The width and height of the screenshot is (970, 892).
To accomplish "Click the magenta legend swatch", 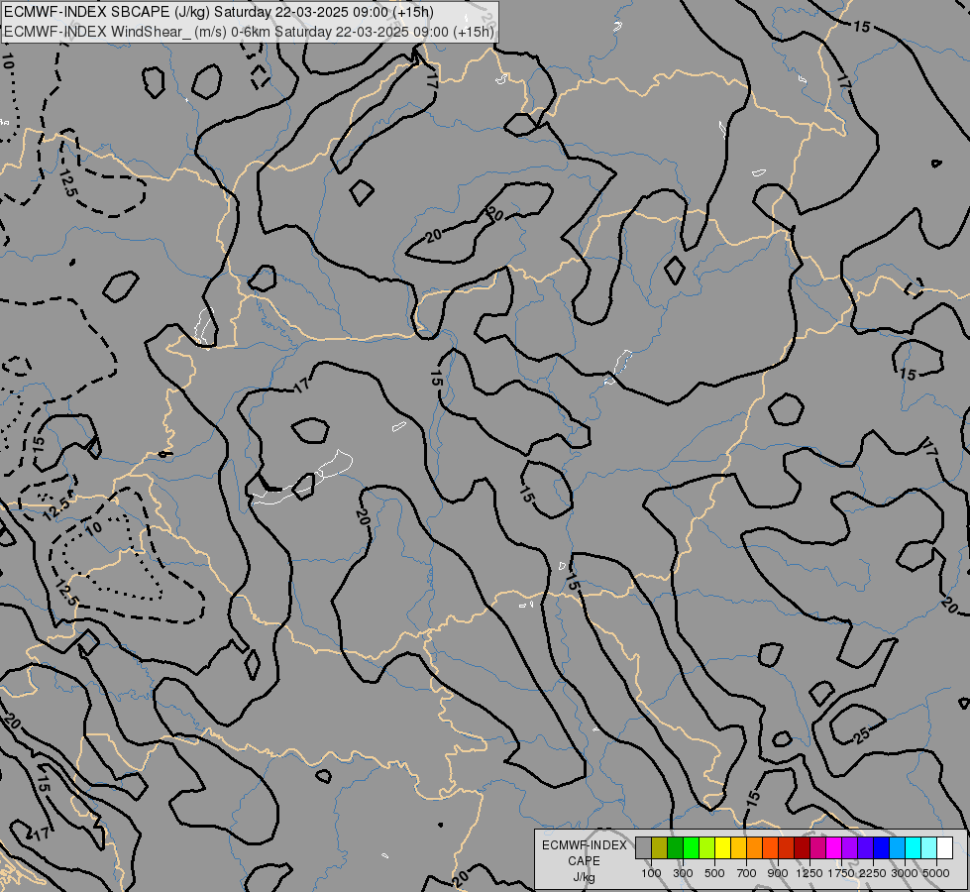I will pyautogui.click(x=834, y=847).
